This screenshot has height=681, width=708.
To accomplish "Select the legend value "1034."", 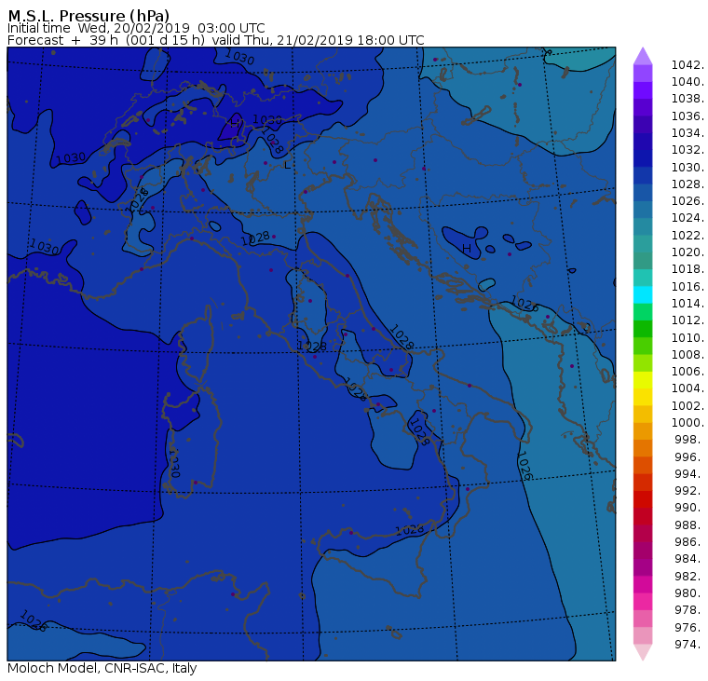I will [x=688, y=133].
